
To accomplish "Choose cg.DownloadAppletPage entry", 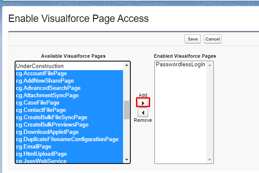I will tap(47, 132).
